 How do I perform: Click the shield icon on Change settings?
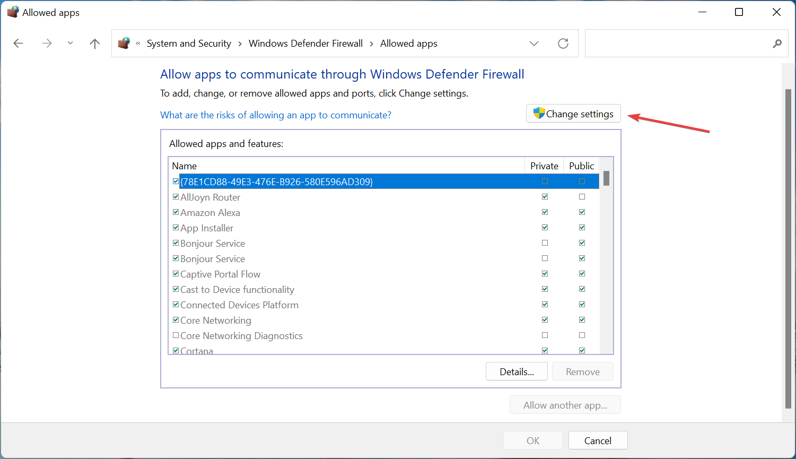[x=539, y=114]
